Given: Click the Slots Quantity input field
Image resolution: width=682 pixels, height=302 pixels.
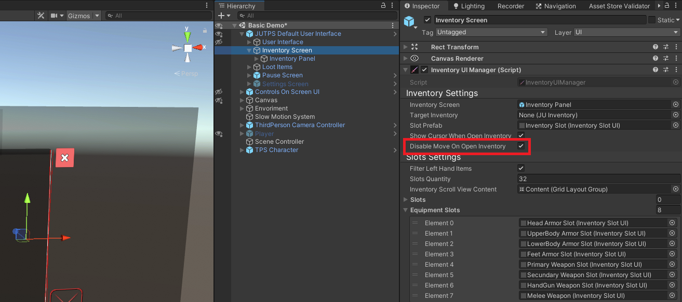Looking at the screenshot, I should [x=597, y=179].
